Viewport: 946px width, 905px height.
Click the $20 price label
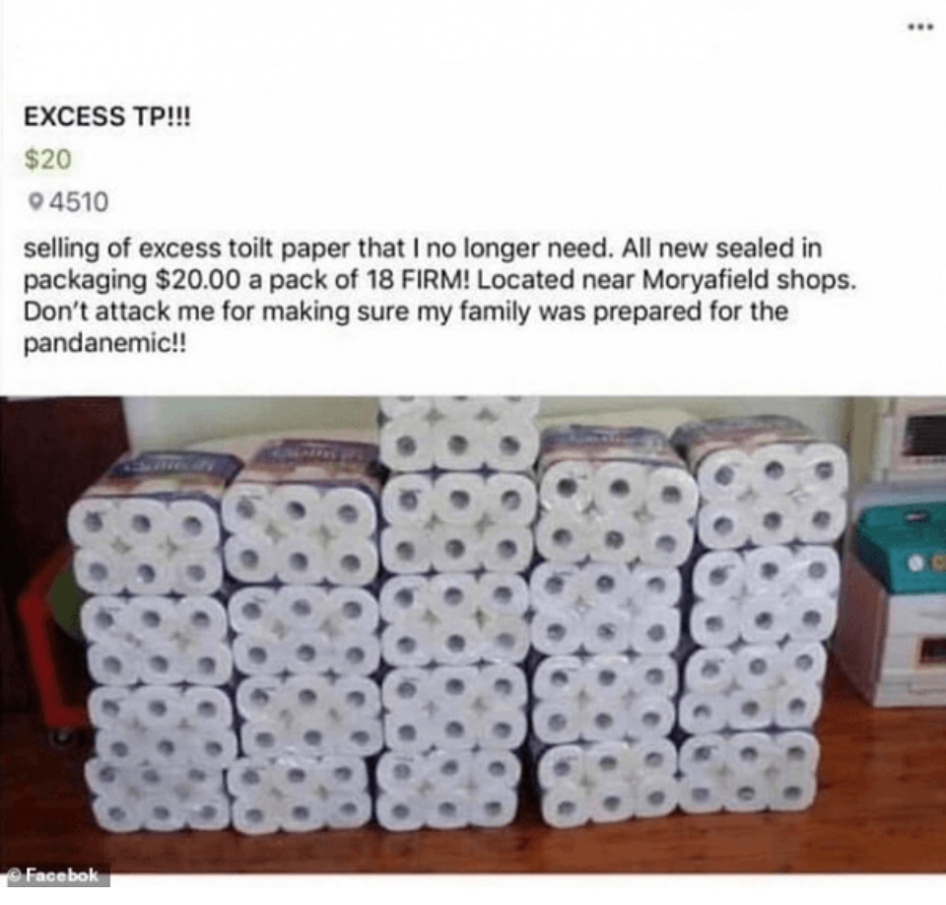coord(47,159)
